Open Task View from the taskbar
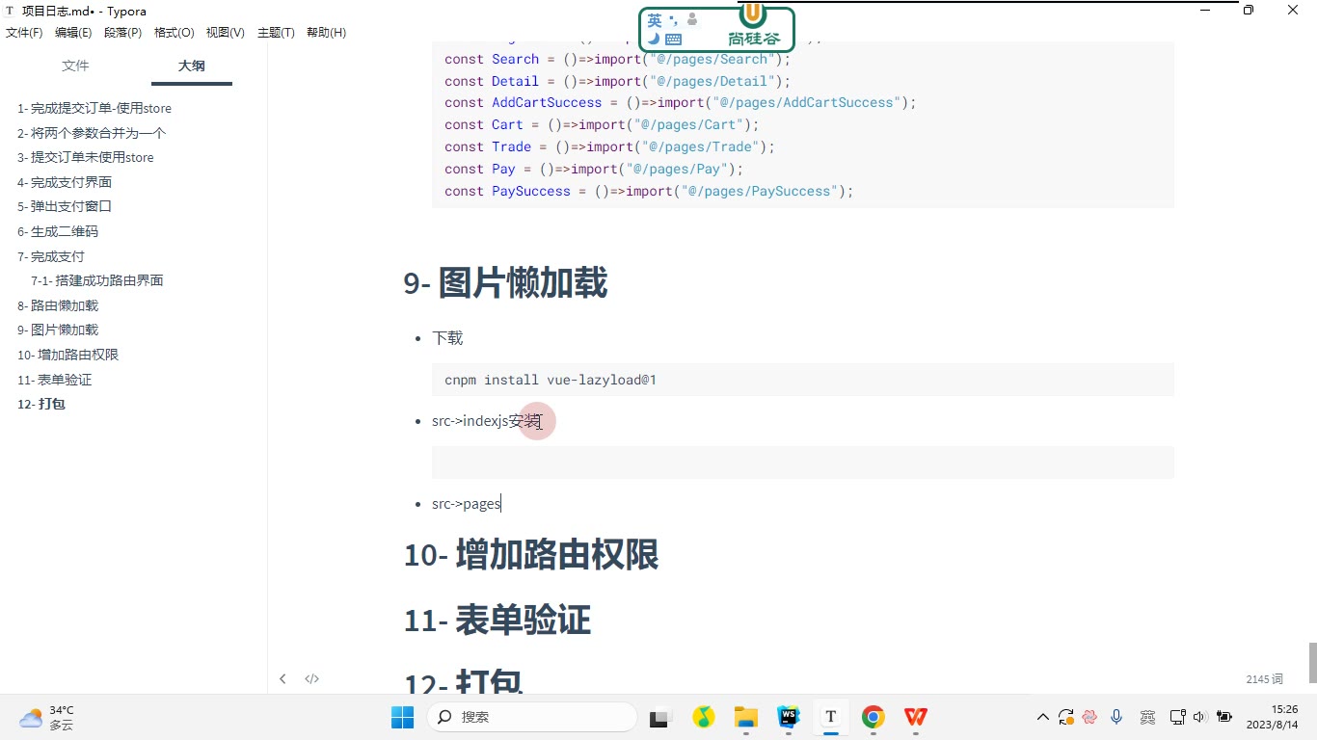This screenshot has width=1317, height=740. [x=659, y=717]
